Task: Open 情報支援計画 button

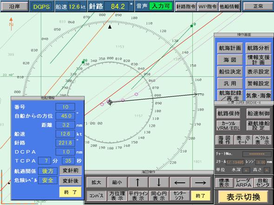Action: pos(258,60)
